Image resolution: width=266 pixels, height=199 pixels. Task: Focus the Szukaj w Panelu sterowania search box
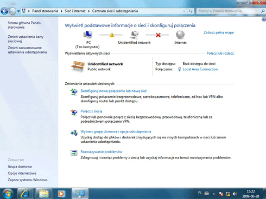tap(229, 11)
